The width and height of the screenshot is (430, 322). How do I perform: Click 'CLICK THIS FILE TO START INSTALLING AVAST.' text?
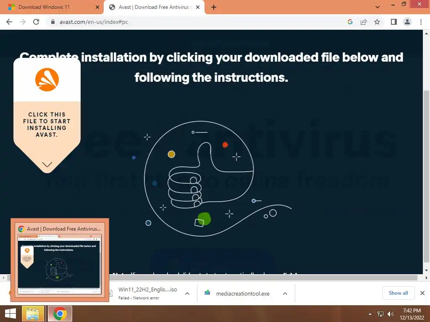coord(47,125)
